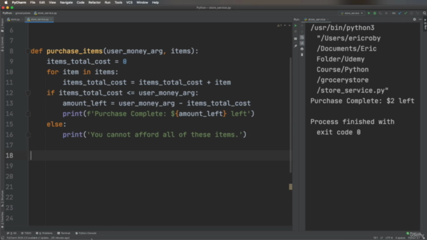Open the Problems tool window button
This screenshot has width=427, height=240.
(x=44, y=233)
